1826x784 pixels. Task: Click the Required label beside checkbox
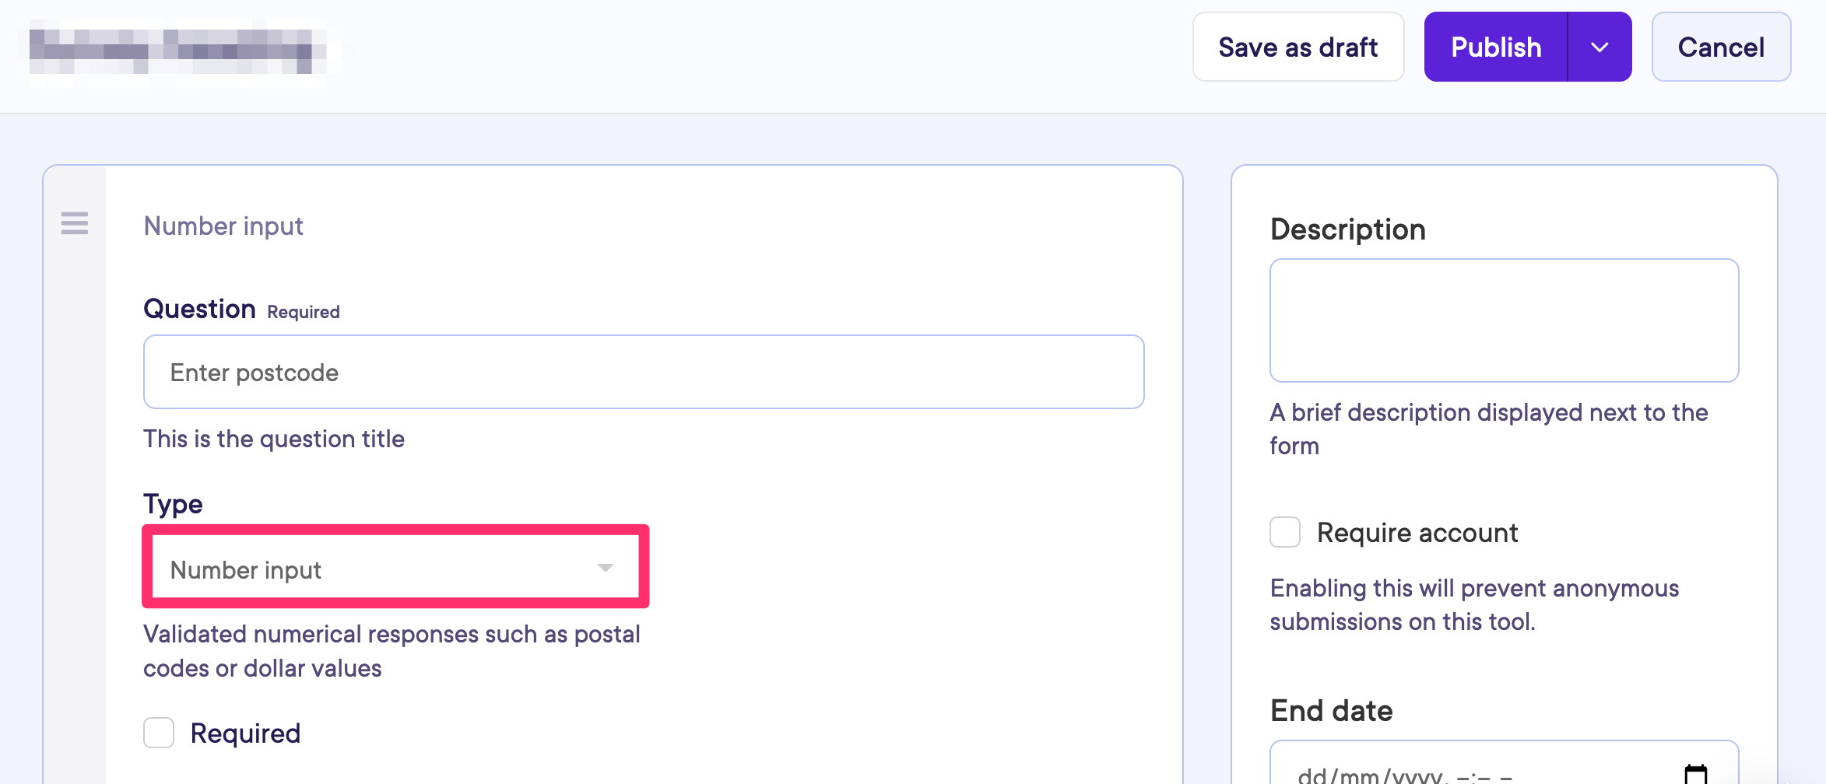pyautogui.click(x=245, y=733)
